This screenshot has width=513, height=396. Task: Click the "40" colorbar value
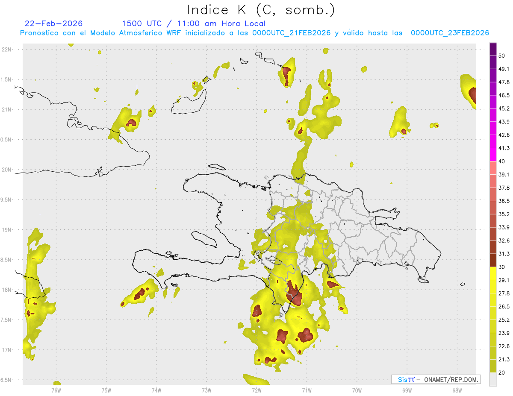tap(502, 161)
